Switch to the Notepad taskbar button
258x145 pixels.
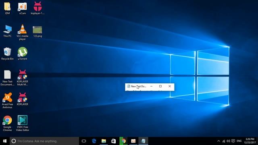pos(143,141)
